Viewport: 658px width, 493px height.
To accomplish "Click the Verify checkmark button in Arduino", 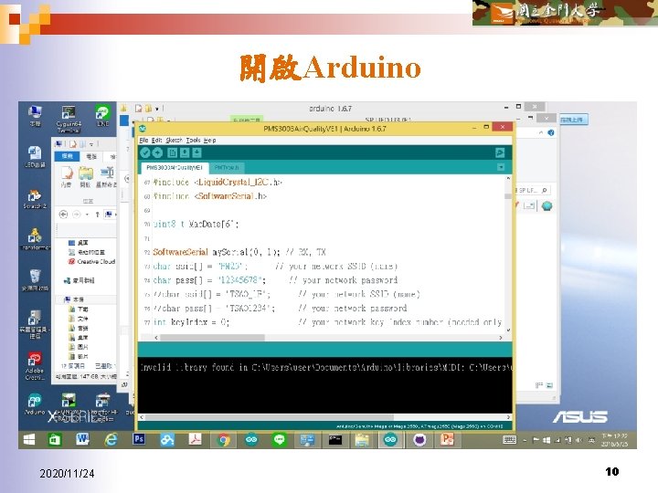I will tap(145, 153).
